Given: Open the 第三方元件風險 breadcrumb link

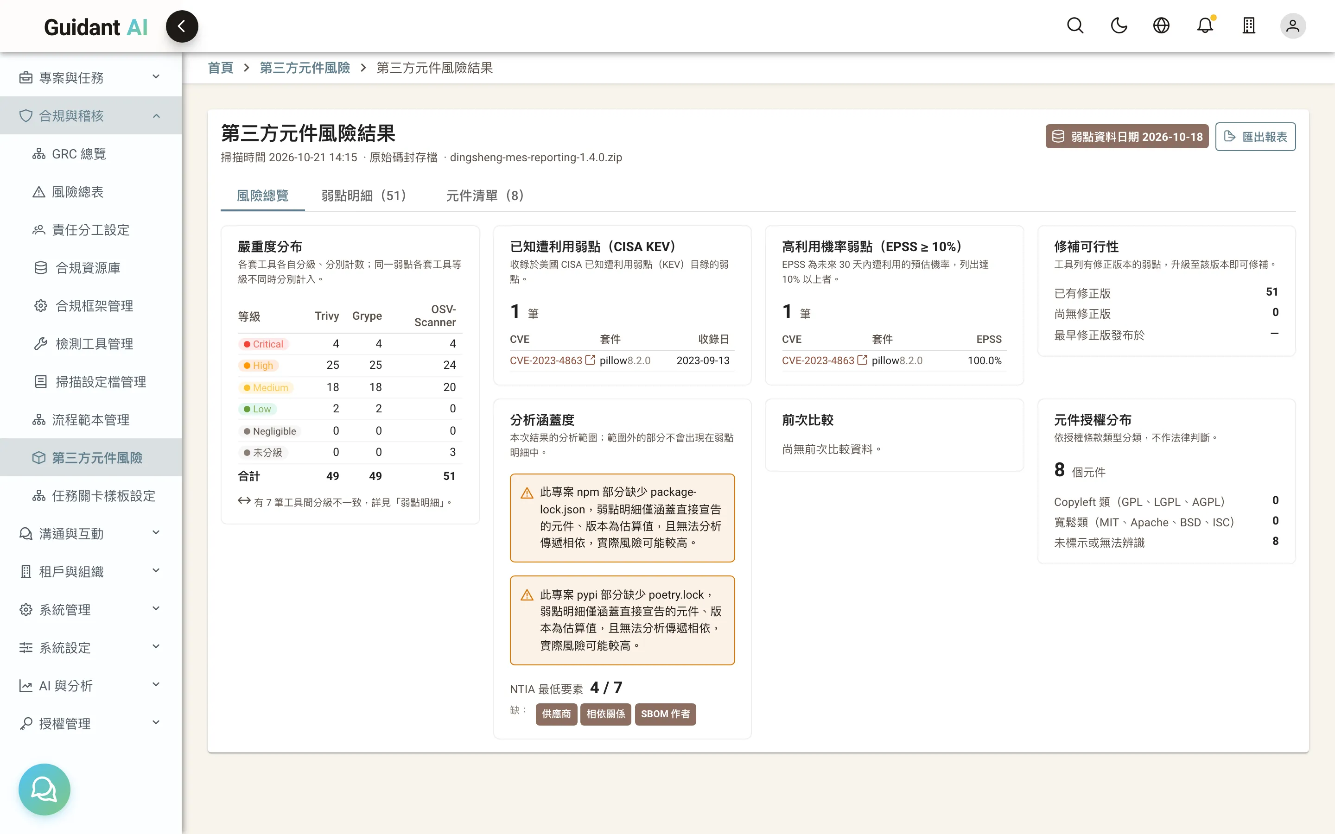Looking at the screenshot, I should [x=305, y=68].
